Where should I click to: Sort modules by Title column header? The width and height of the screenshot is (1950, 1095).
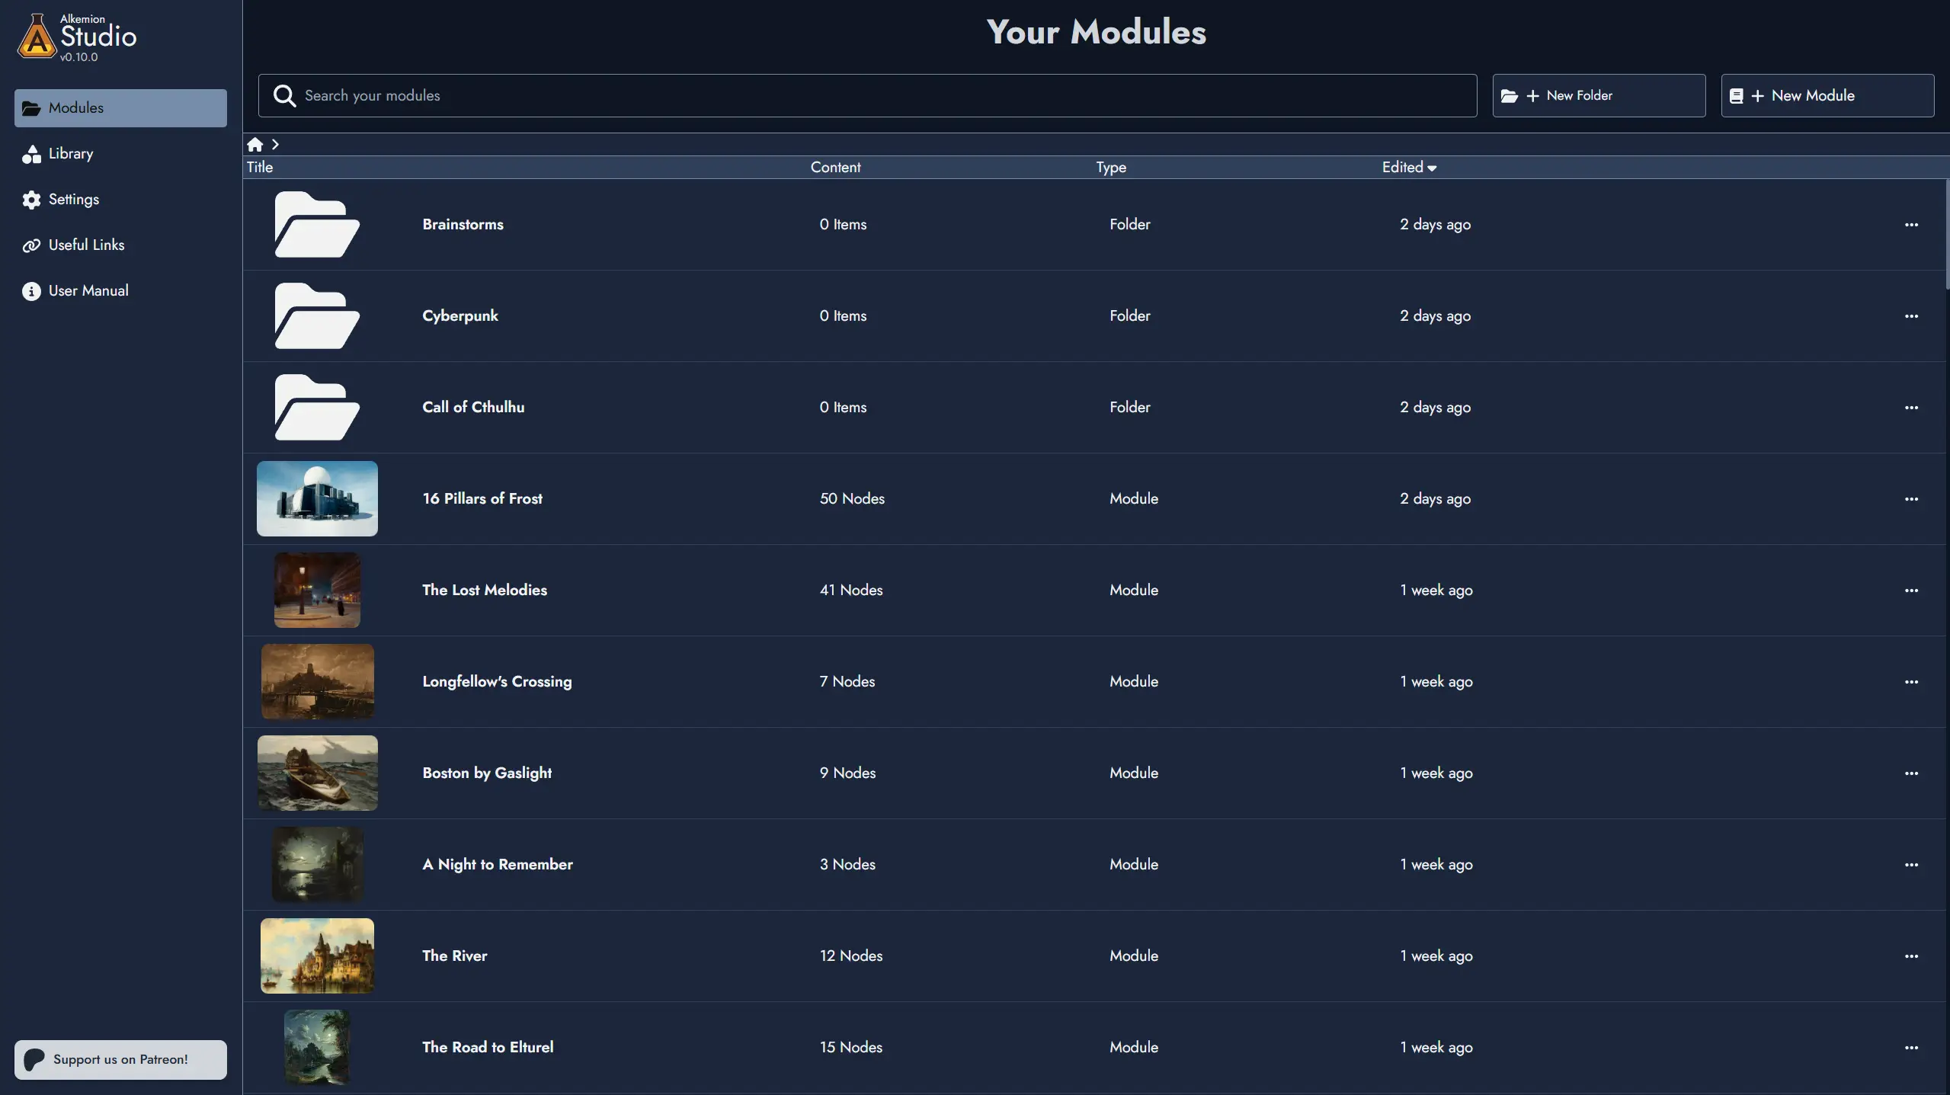(260, 167)
